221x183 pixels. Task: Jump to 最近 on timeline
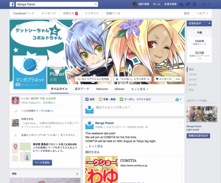[x=192, y=69]
